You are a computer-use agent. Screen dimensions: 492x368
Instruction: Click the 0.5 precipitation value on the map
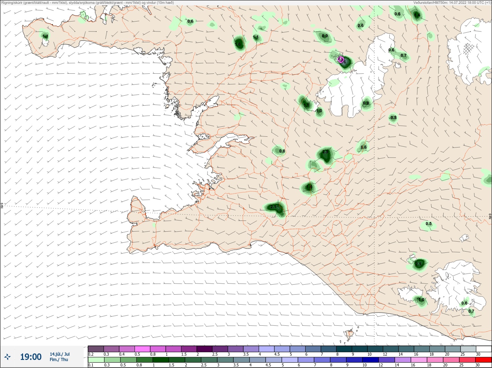click(x=429, y=224)
